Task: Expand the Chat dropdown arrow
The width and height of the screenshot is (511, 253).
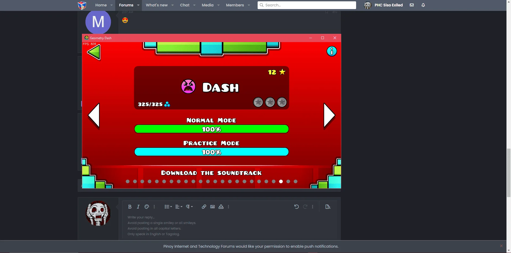Action: 194,5
